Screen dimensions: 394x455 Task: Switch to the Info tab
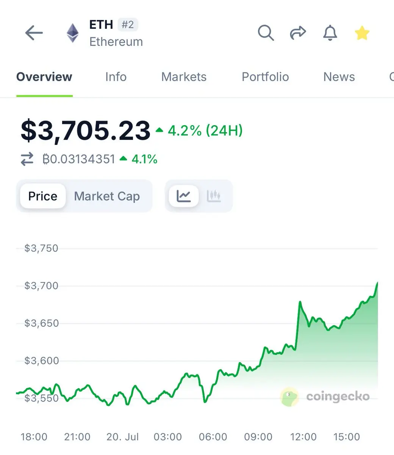116,77
